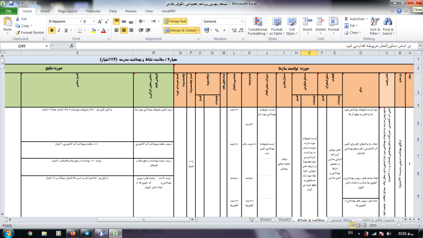The image size is (423, 238).
Task: Toggle Italic formatting
Action: point(59,31)
